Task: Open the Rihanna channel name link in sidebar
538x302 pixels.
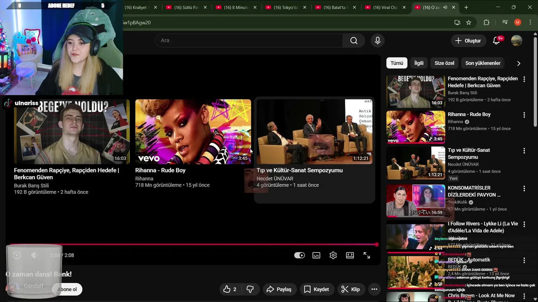Action: [x=455, y=122]
